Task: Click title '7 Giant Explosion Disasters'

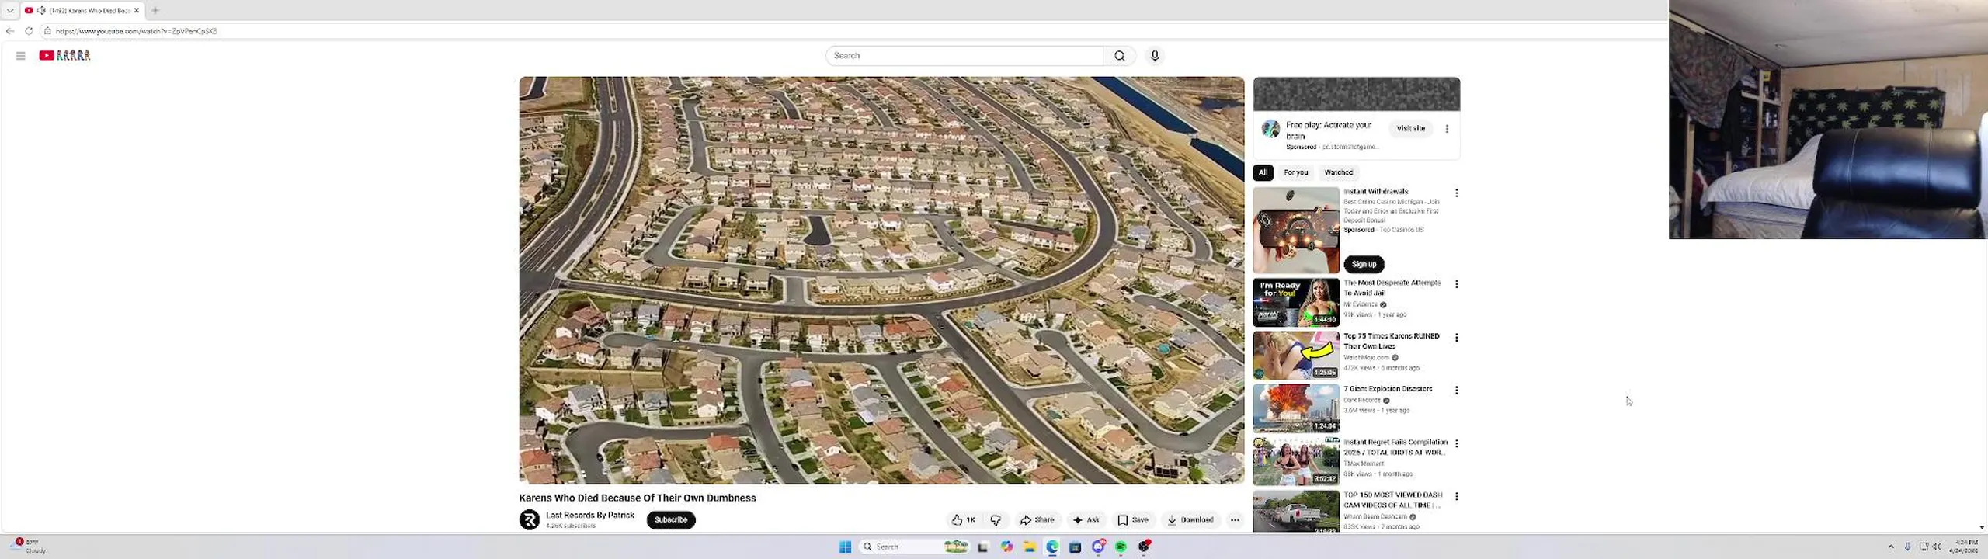Action: pos(1388,389)
